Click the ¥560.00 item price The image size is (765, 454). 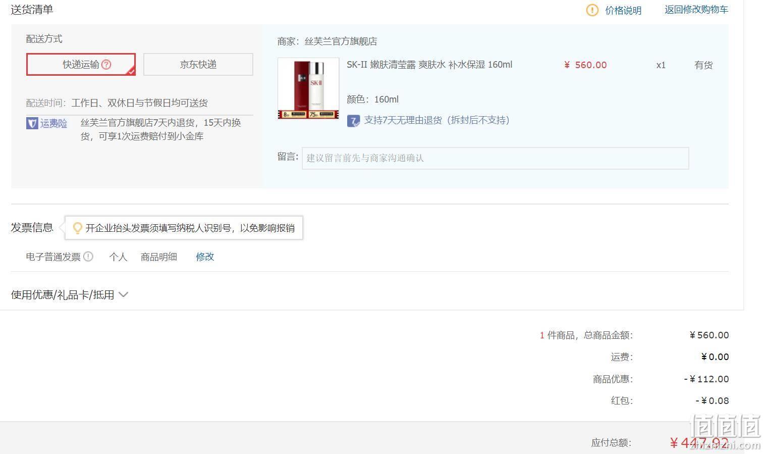pyautogui.click(x=585, y=65)
